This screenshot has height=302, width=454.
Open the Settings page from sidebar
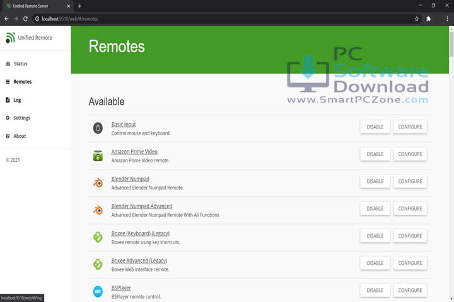click(21, 118)
